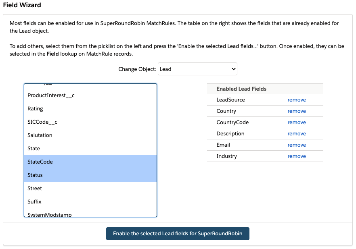
Task: Click the CountryCode field name
Action: (x=232, y=122)
